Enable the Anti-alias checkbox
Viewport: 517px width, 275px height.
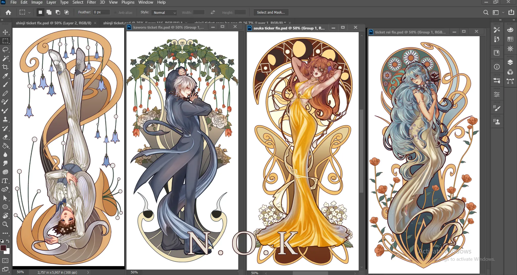pos(115,13)
